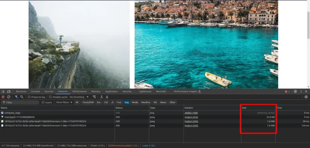This screenshot has width=310, height=148.
Task: Click the turquoise harbor photo
Action: (206, 44)
